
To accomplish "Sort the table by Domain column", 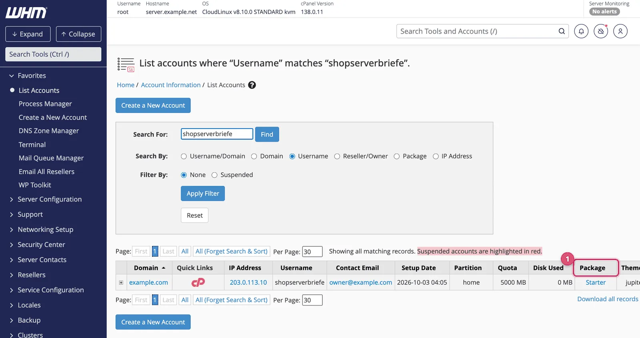I will point(150,268).
